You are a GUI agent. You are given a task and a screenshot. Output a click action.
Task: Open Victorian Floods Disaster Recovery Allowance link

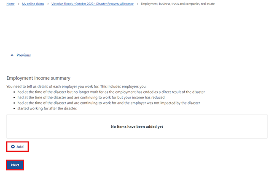click(92, 4)
